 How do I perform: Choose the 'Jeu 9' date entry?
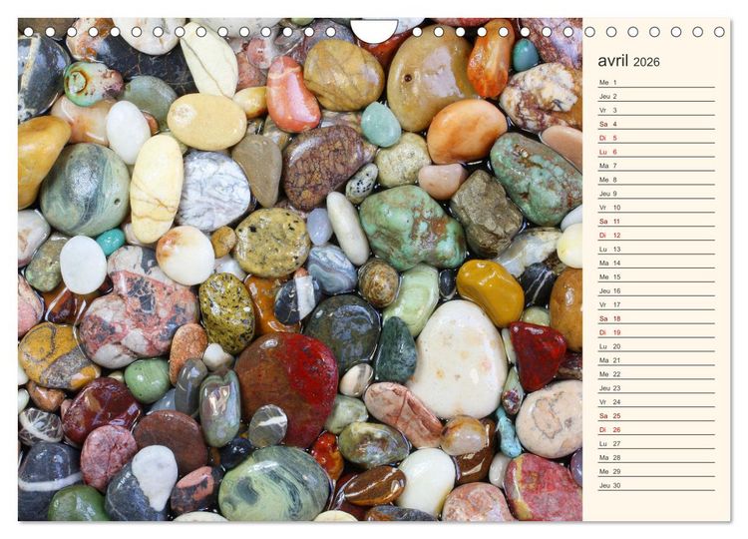pyautogui.click(x=656, y=194)
